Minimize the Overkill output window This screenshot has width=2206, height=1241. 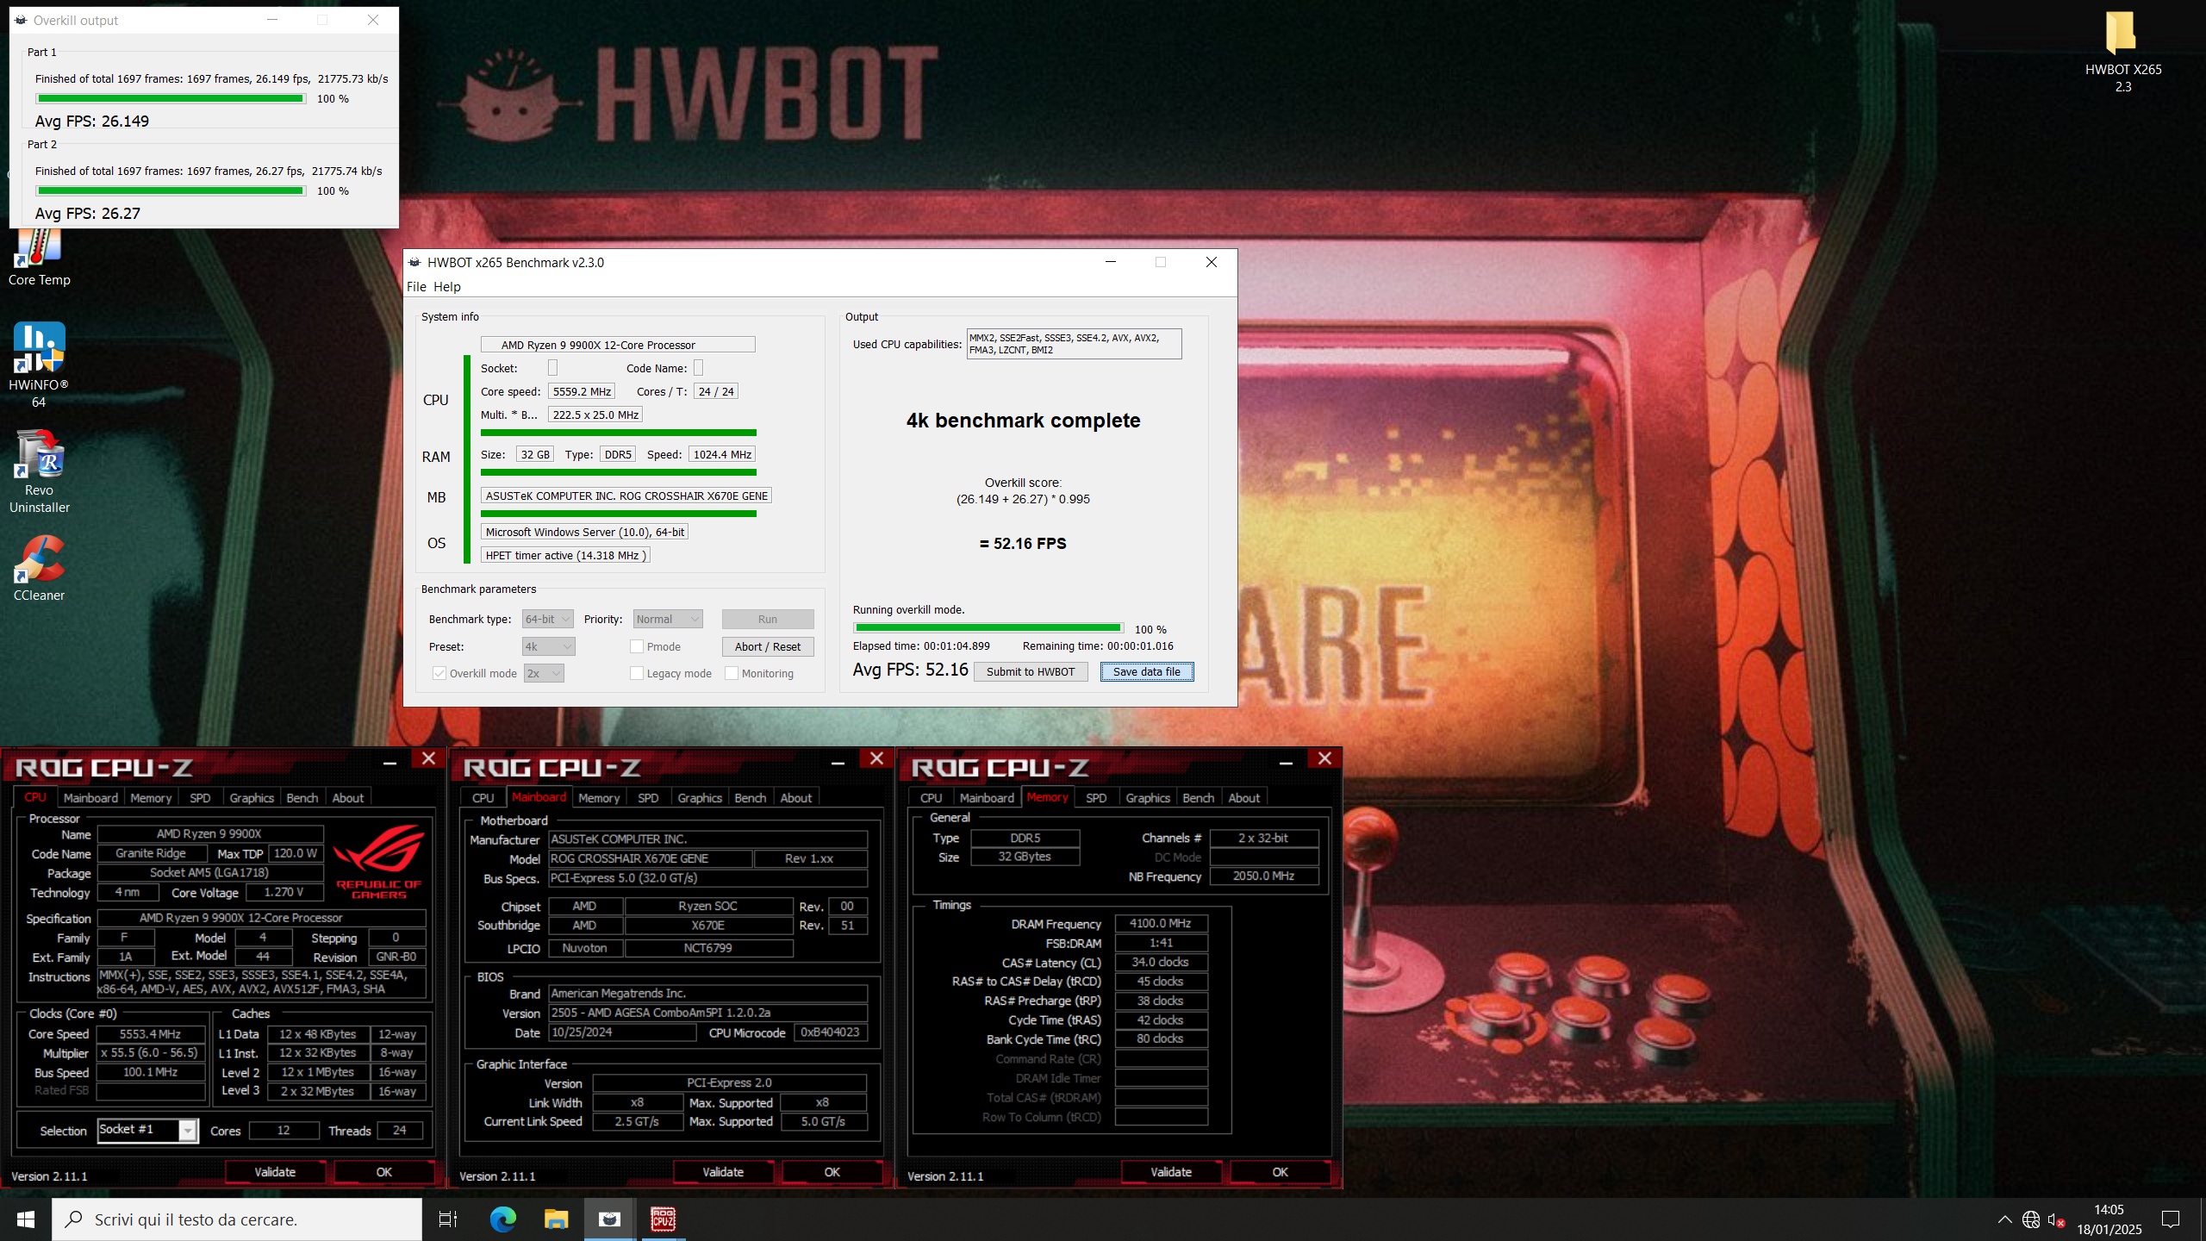[x=272, y=20]
